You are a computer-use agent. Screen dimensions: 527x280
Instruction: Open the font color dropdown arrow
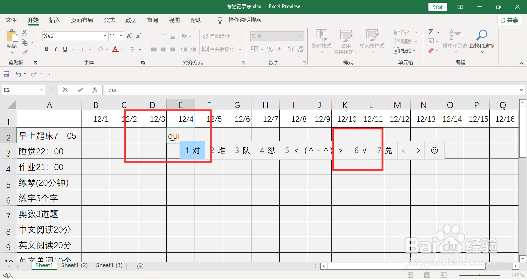click(x=122, y=49)
